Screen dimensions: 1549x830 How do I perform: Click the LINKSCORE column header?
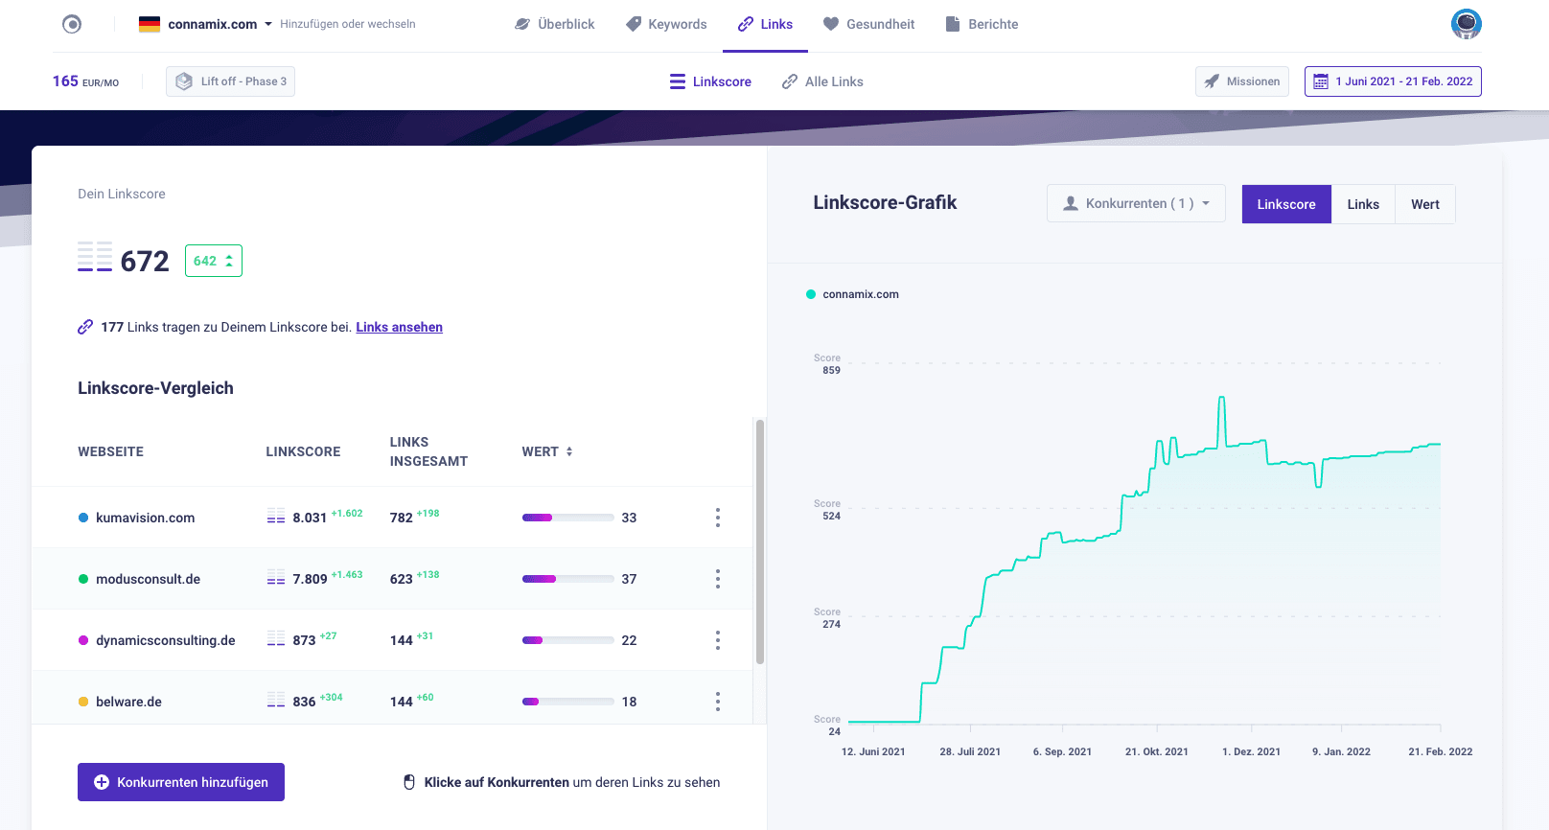[x=303, y=451]
